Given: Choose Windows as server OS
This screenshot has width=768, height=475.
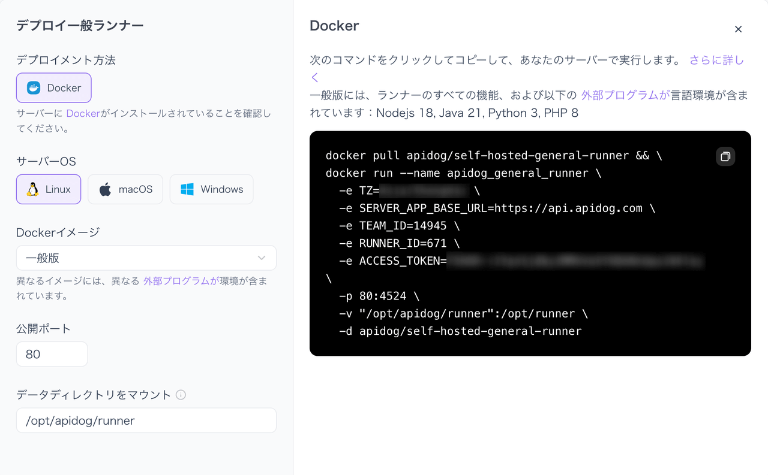Looking at the screenshot, I should point(212,189).
